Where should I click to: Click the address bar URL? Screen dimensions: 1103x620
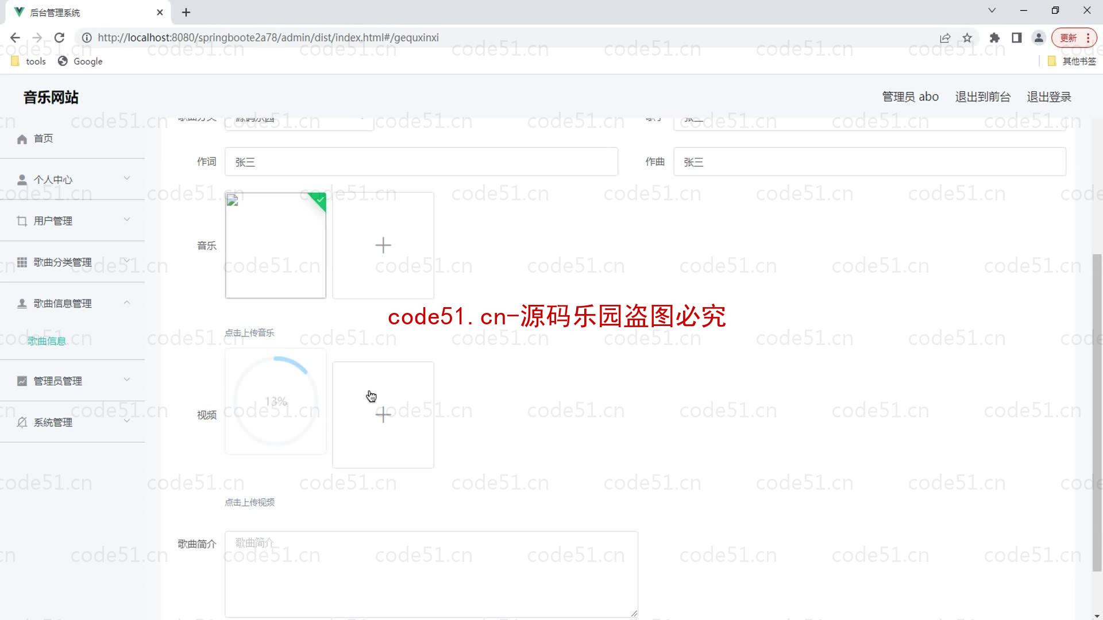click(268, 38)
